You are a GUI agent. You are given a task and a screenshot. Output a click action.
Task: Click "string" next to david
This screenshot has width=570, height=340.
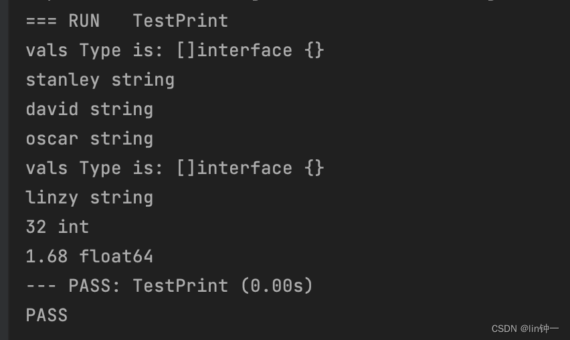click(x=121, y=109)
